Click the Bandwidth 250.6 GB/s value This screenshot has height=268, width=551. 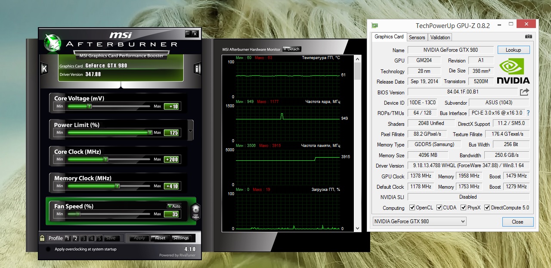507,155
